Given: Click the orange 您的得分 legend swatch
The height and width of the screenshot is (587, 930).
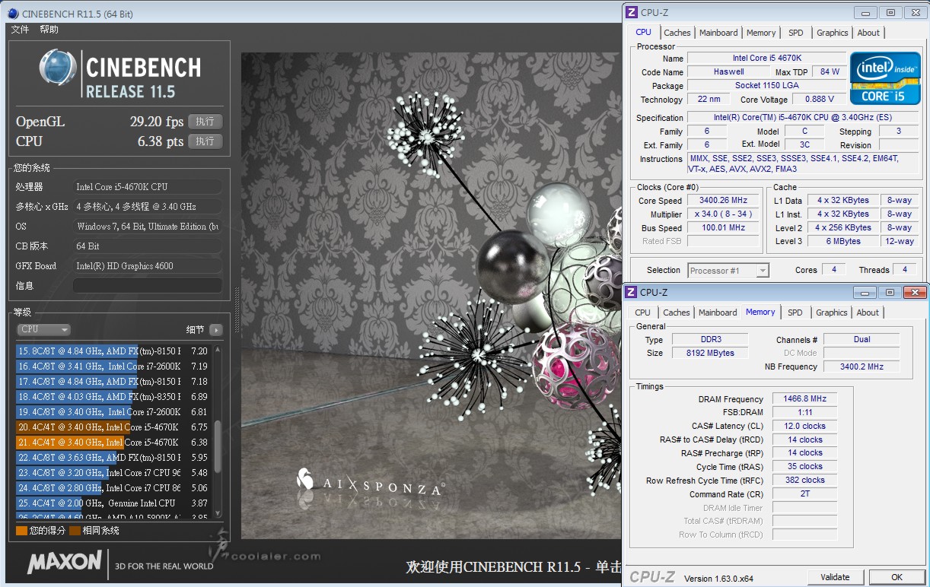Looking at the screenshot, I should tap(21, 531).
